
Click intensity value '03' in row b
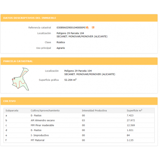click(x=83, y=120)
